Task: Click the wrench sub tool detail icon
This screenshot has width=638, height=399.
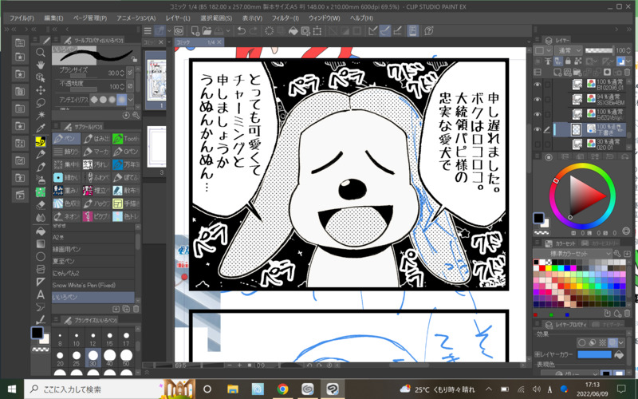Action: 136,115
